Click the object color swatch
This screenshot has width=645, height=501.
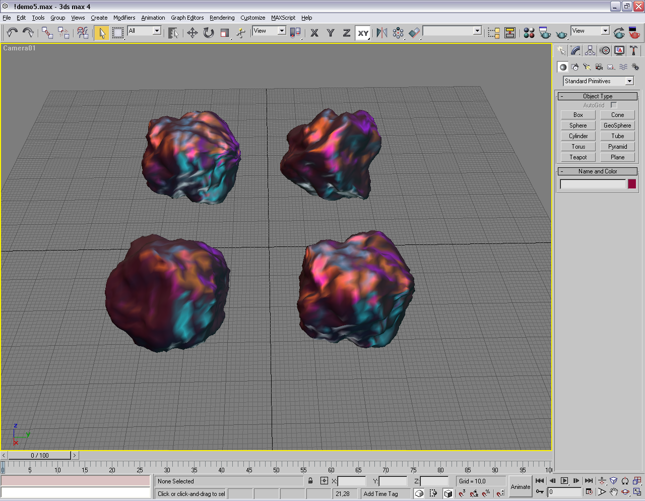(x=632, y=184)
